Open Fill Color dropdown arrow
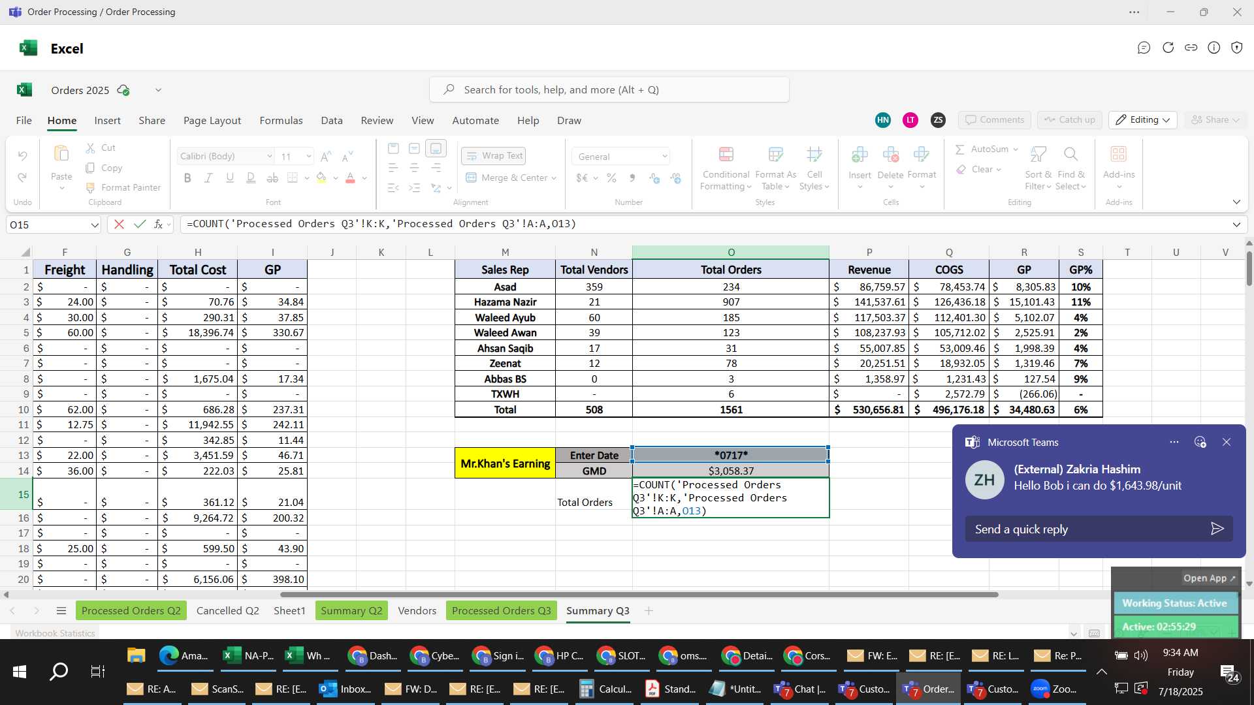 point(336,178)
